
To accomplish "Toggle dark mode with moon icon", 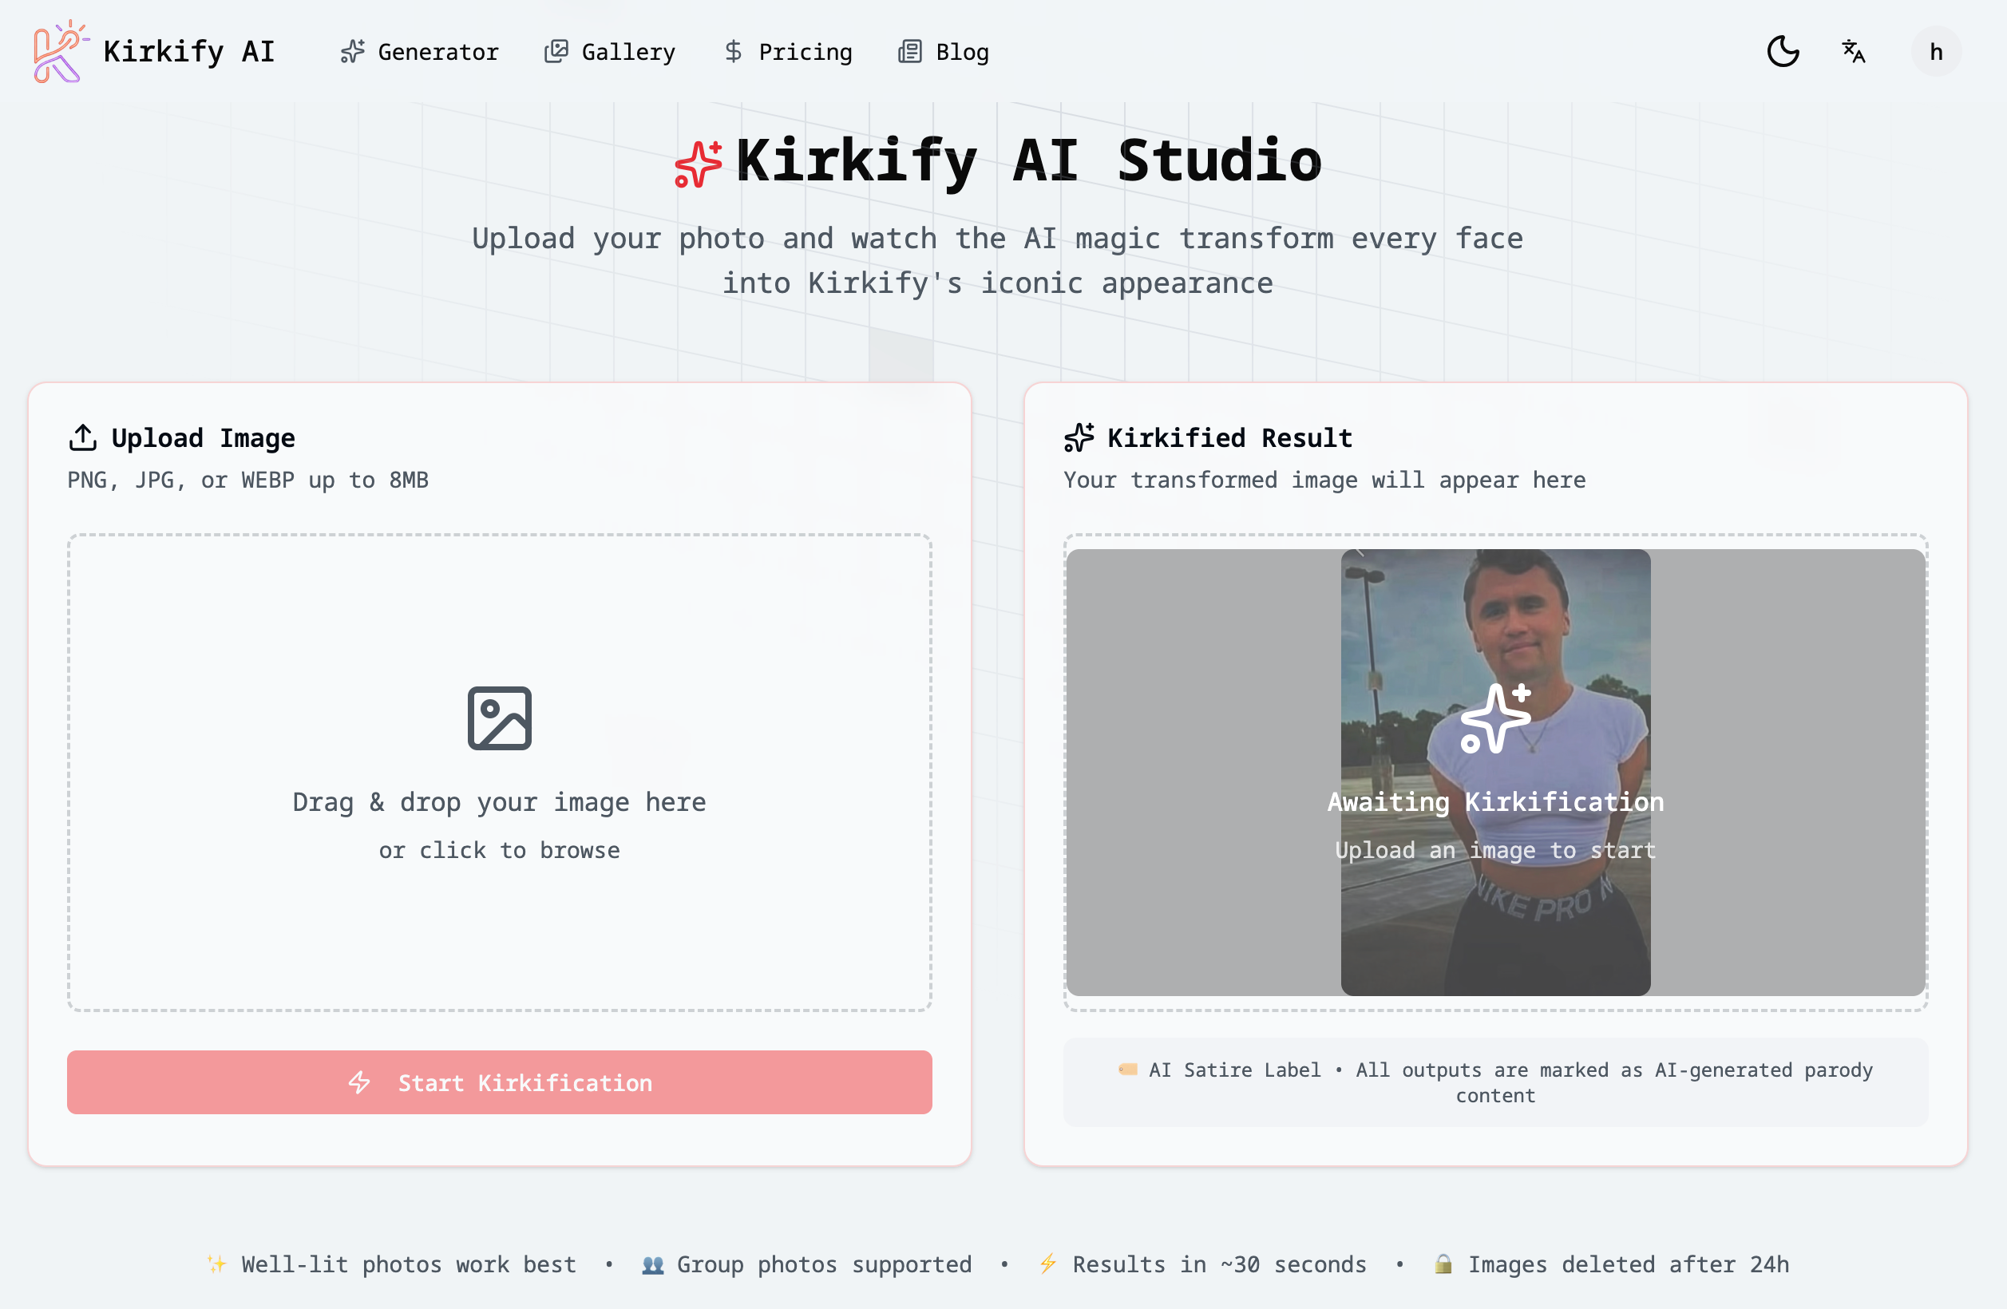I will pos(1783,51).
